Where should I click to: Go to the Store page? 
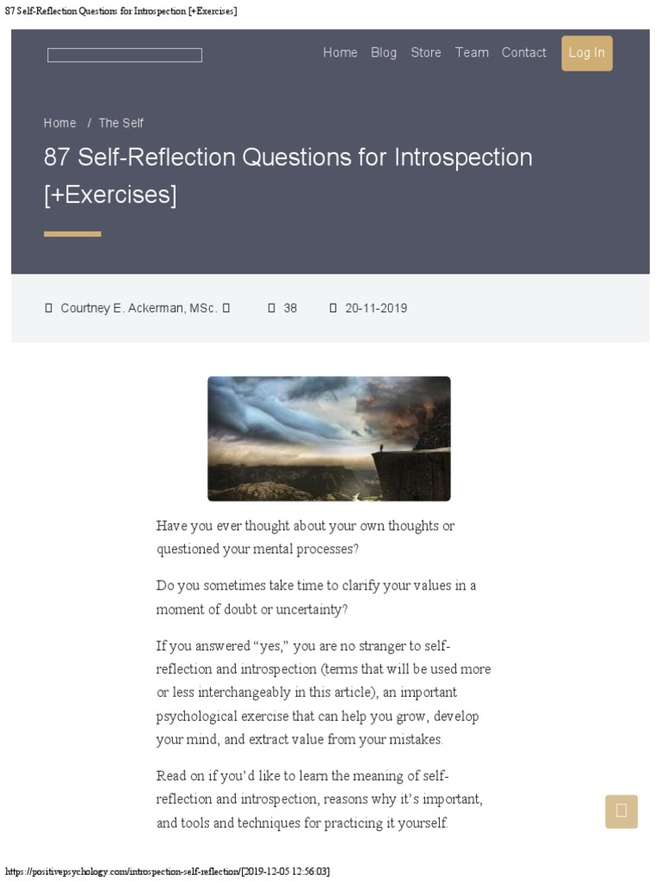point(426,52)
